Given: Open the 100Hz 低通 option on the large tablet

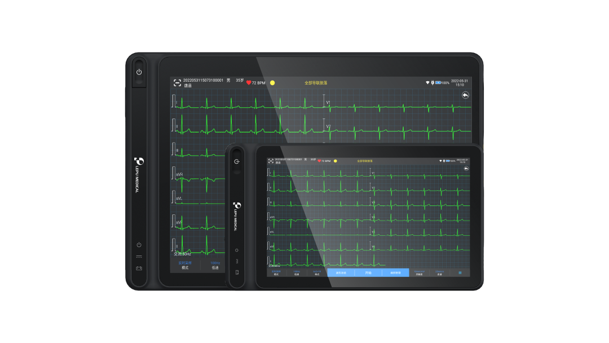Looking at the screenshot, I should point(215,265).
